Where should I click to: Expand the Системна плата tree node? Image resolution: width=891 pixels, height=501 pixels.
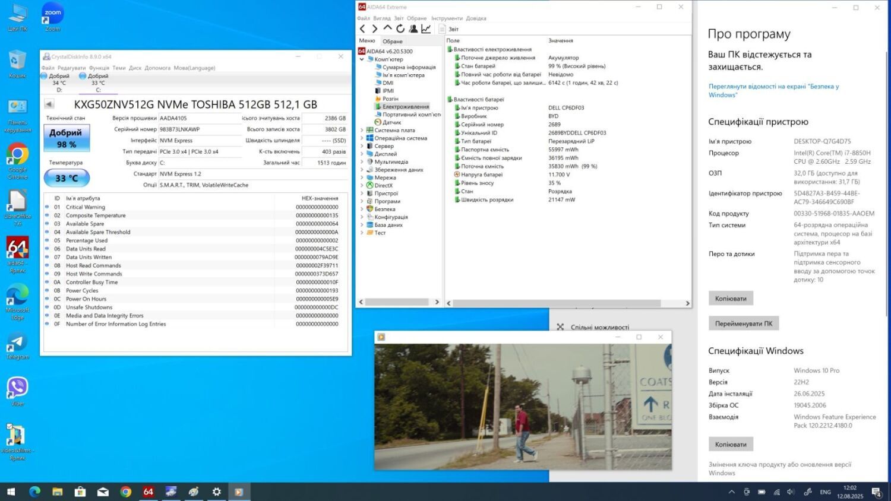[362, 130]
